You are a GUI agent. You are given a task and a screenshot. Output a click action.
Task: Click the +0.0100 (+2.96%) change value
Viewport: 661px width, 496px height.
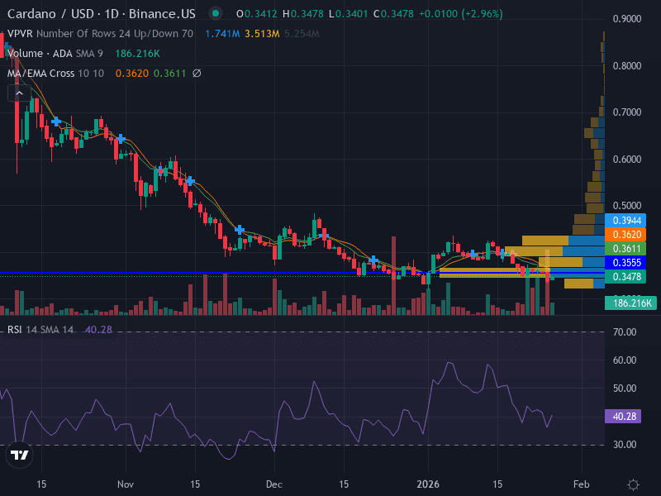[x=461, y=14]
